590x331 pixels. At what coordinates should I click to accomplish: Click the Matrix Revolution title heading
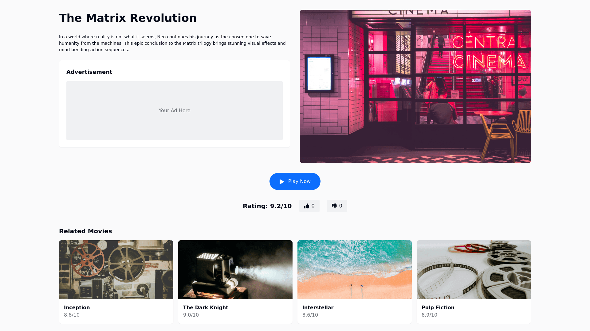pos(128,18)
